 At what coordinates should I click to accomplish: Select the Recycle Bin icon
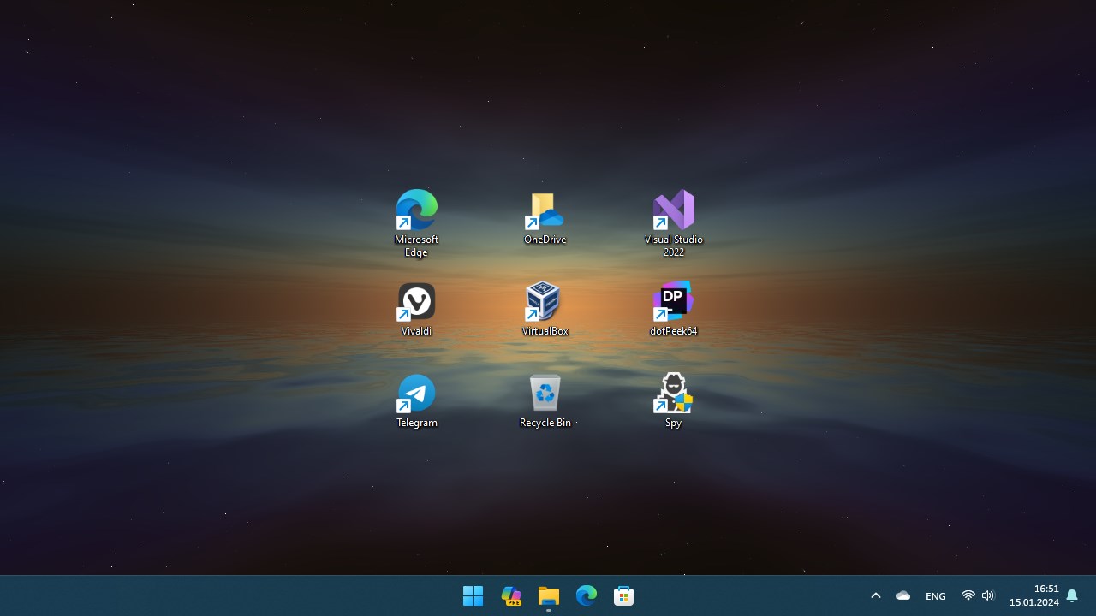[545, 400]
